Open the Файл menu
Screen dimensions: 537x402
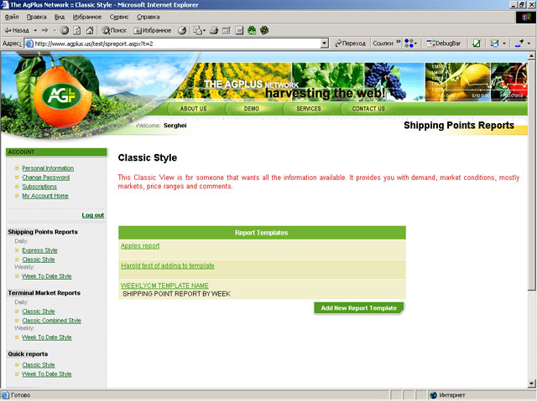click(12, 17)
